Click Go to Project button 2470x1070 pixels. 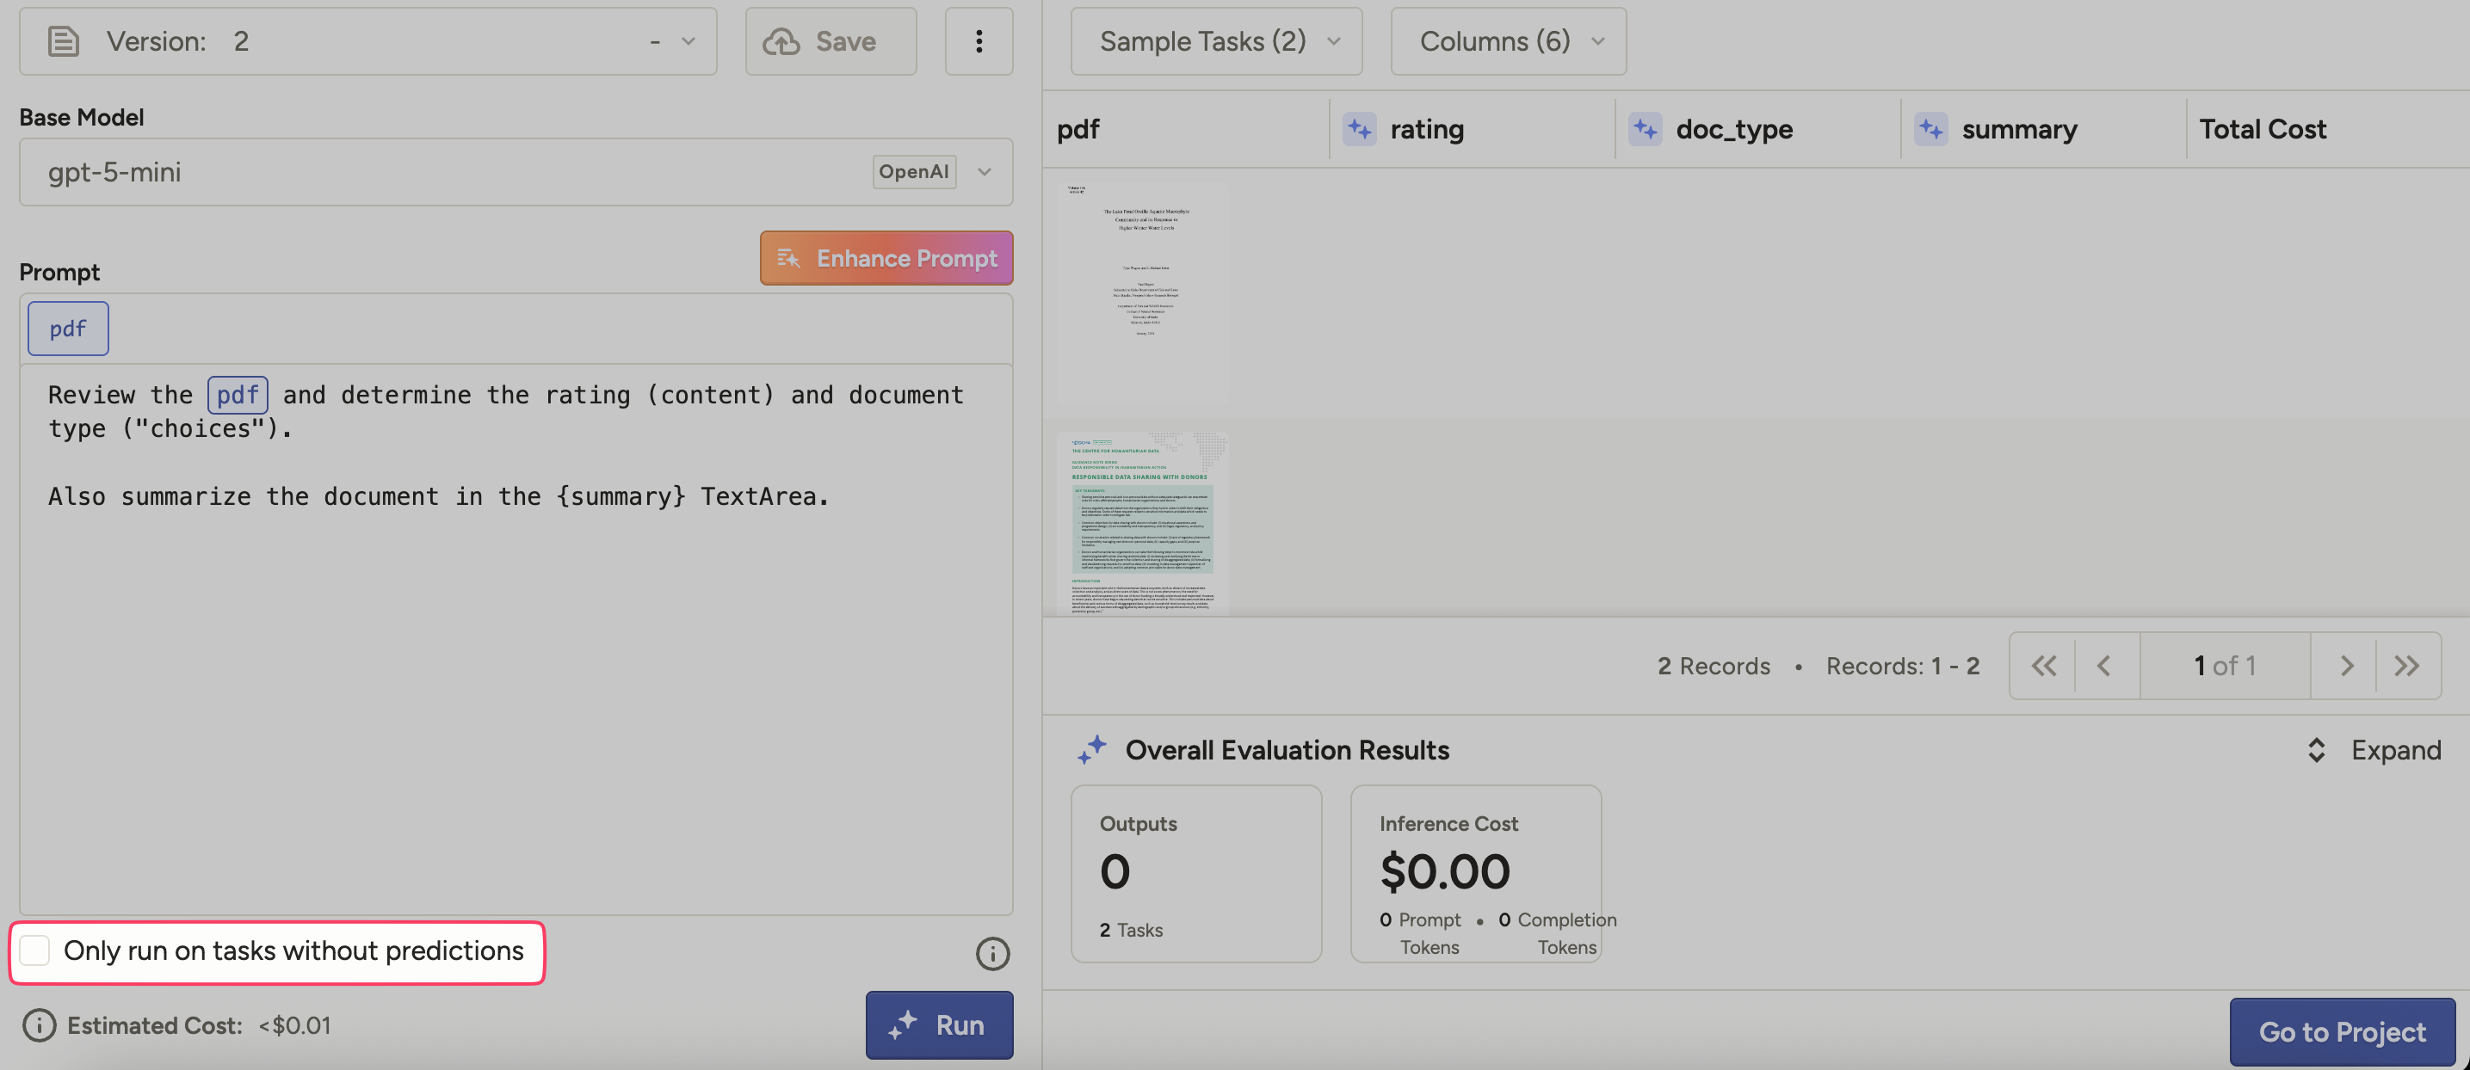point(2341,1031)
